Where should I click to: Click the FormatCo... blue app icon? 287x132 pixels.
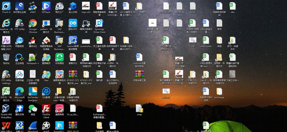(x=59, y=125)
